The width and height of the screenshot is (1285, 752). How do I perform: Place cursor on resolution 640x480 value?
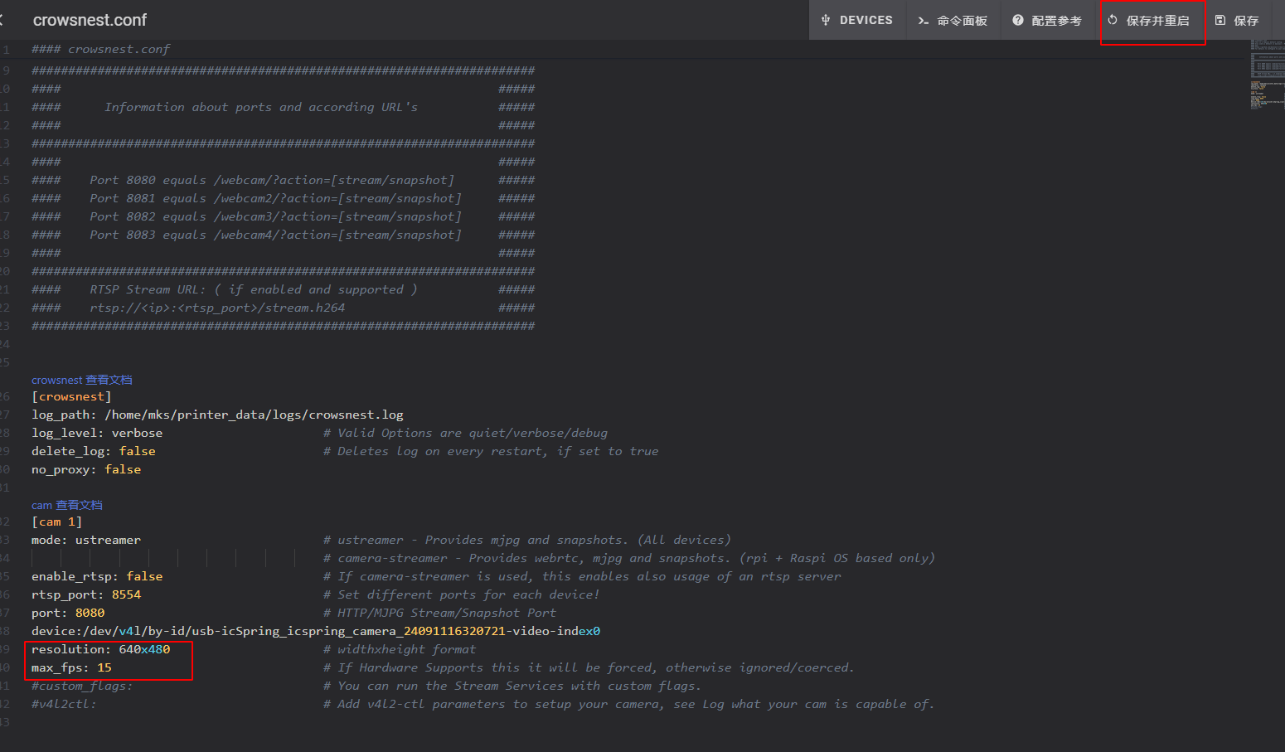pyautogui.click(x=144, y=649)
